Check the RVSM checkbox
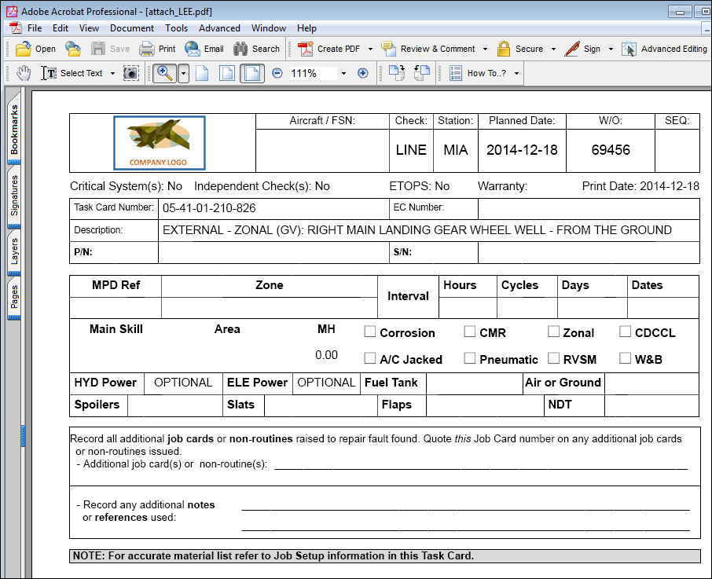 point(553,358)
